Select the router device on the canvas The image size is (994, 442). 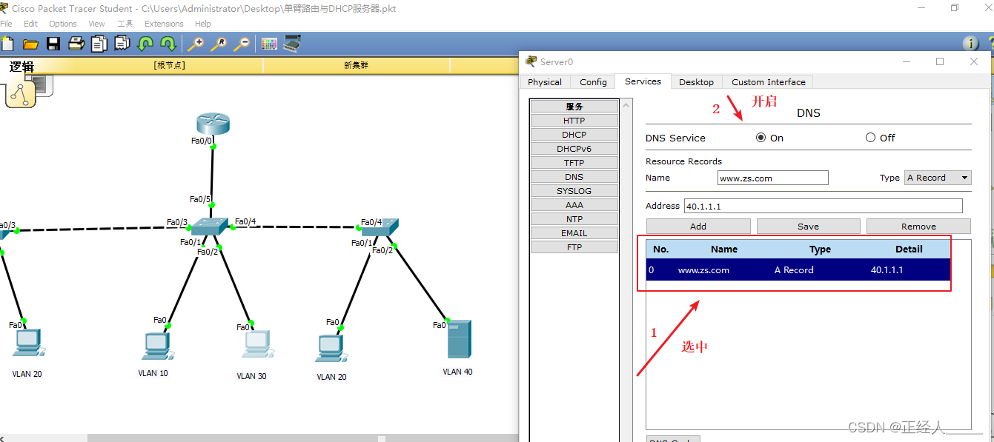click(213, 123)
